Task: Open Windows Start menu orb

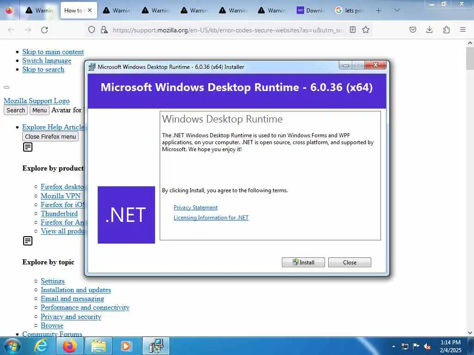Action: coord(12,346)
